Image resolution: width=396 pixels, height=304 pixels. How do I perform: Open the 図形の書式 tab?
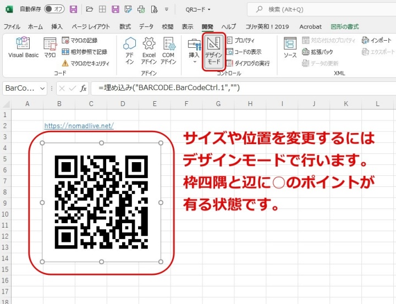pyautogui.click(x=345, y=26)
